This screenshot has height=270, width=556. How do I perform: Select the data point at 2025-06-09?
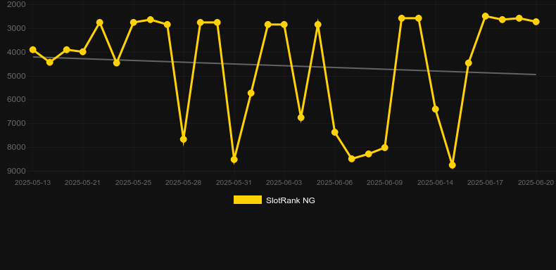pyautogui.click(x=385, y=148)
